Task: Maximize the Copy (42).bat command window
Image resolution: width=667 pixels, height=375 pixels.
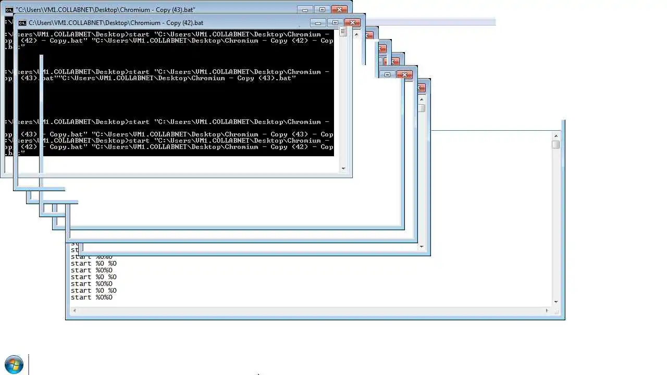Action: point(335,23)
